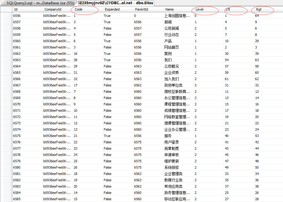The height and width of the screenshot is (202, 283).
Task: Click the Name column header
Action: 178,9
